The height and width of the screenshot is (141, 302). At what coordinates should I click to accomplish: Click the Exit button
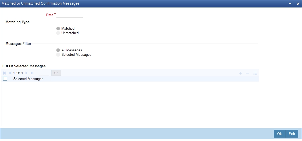click(292, 134)
